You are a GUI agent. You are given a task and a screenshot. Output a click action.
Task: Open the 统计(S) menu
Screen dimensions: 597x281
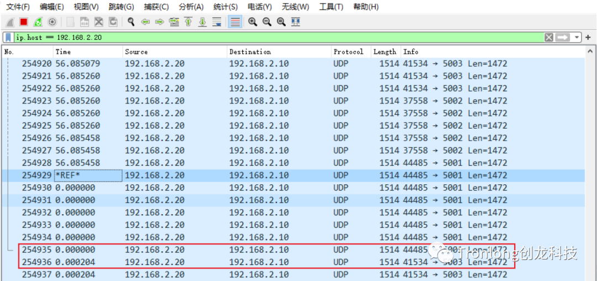click(226, 7)
